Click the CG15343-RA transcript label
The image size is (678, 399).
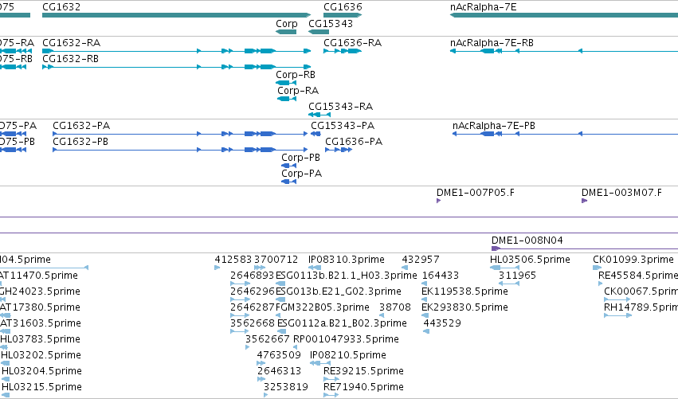340,107
